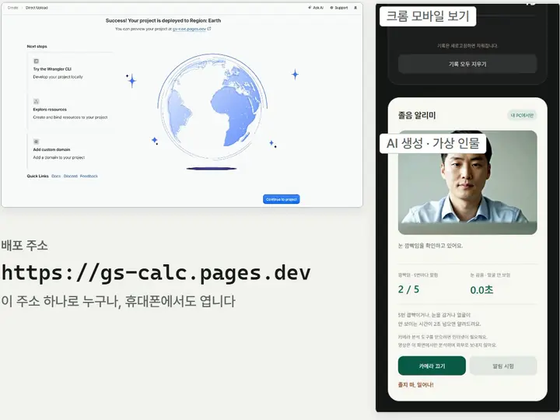Viewport: 560px width, 420px height.
Task: Click the 기록 모두 지우기 button
Action: click(467, 64)
